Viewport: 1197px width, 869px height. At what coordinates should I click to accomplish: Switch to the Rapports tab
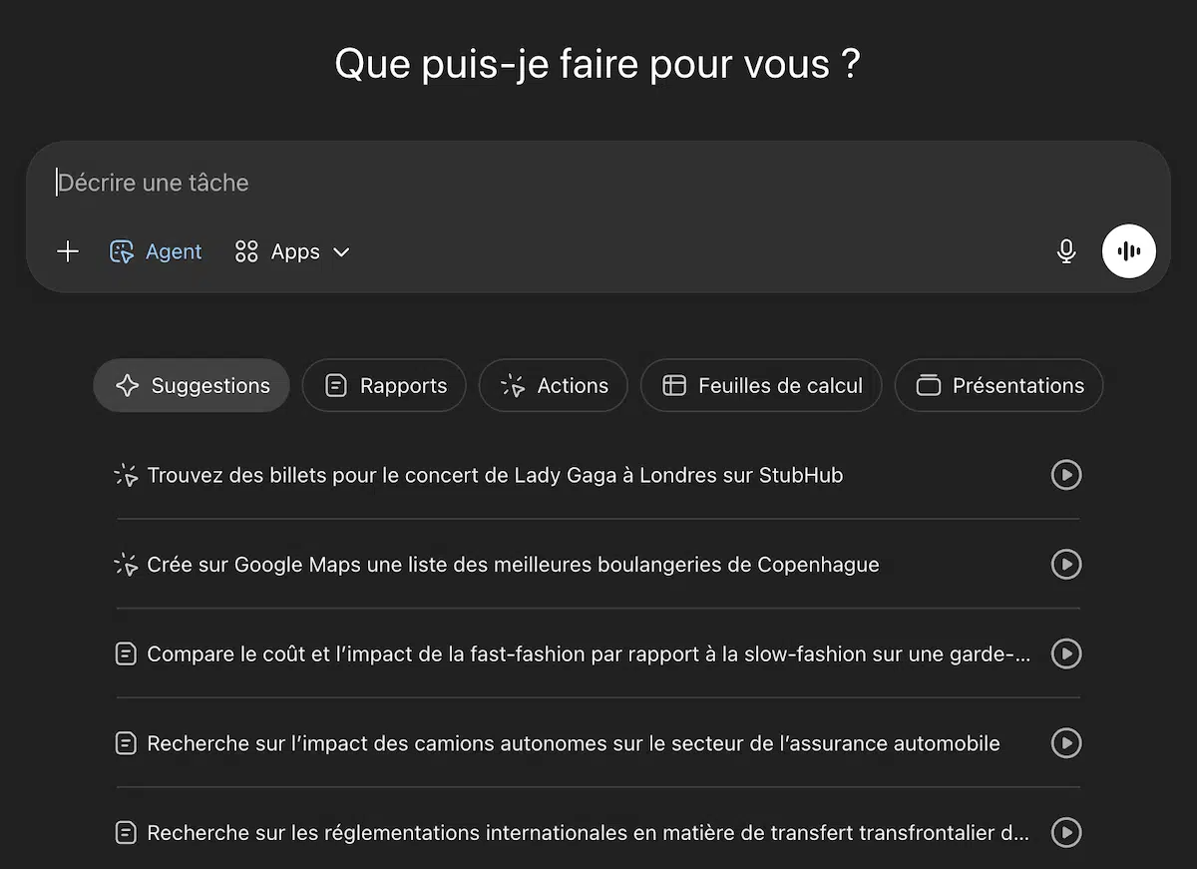384,385
